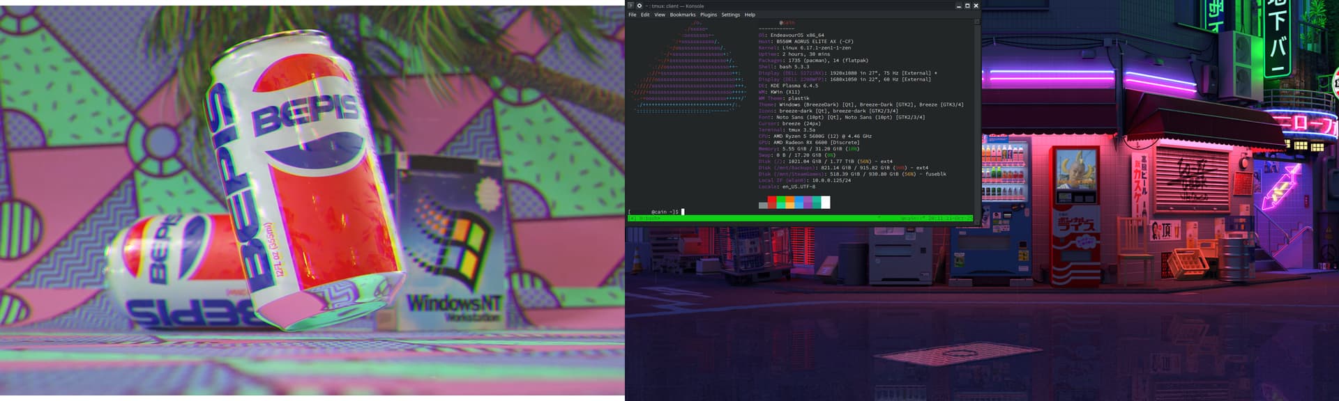Screen dimensions: 1339x401
Task: Expand the Plugins menu
Action: point(708,15)
